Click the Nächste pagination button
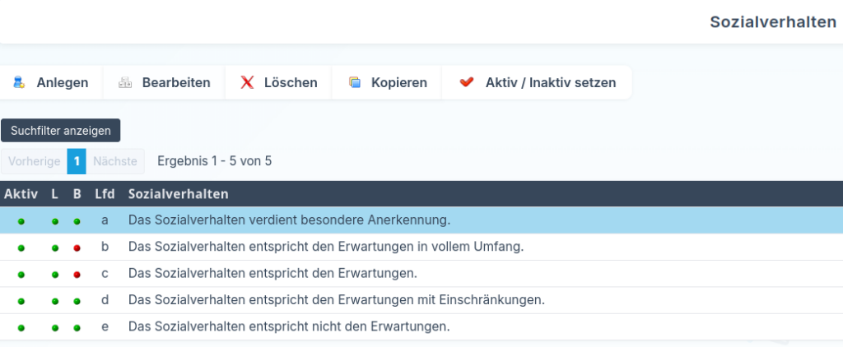843x347 pixels. click(x=115, y=161)
